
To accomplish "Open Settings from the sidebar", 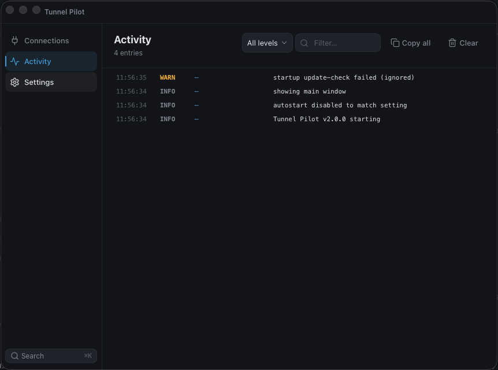I will (x=51, y=82).
